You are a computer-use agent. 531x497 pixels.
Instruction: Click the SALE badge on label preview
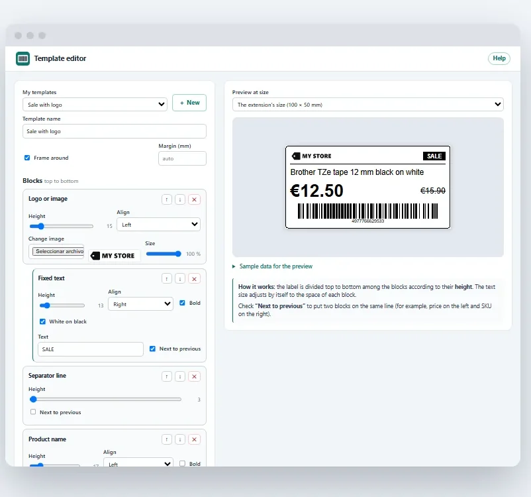pyautogui.click(x=434, y=156)
